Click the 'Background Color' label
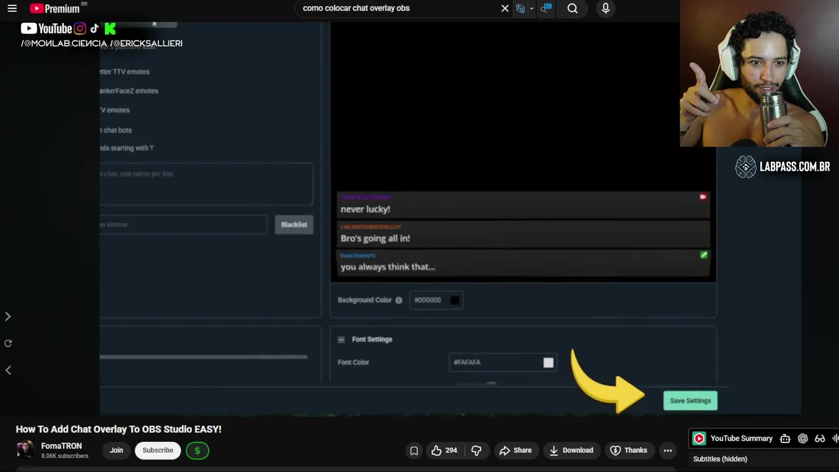Image resolution: width=839 pixels, height=472 pixels. click(x=364, y=300)
